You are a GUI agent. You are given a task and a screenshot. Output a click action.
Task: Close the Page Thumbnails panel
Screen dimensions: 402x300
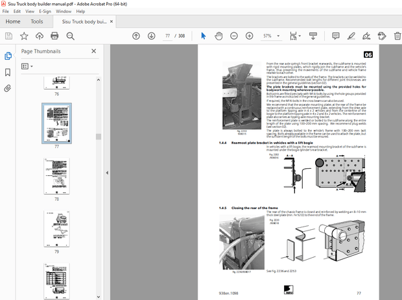click(x=94, y=51)
